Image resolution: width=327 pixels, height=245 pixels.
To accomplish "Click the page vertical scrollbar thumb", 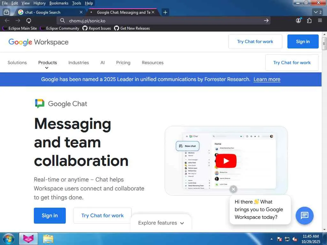I will [324, 43].
